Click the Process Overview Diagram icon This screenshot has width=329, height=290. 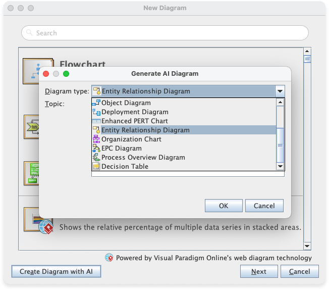click(x=96, y=158)
